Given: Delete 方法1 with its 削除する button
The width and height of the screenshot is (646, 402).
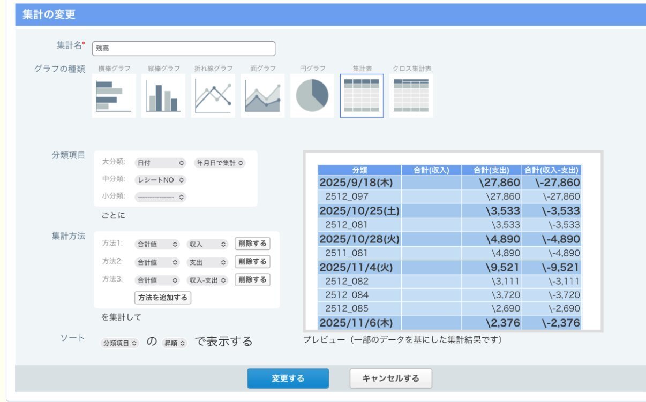Looking at the screenshot, I should coord(252,244).
